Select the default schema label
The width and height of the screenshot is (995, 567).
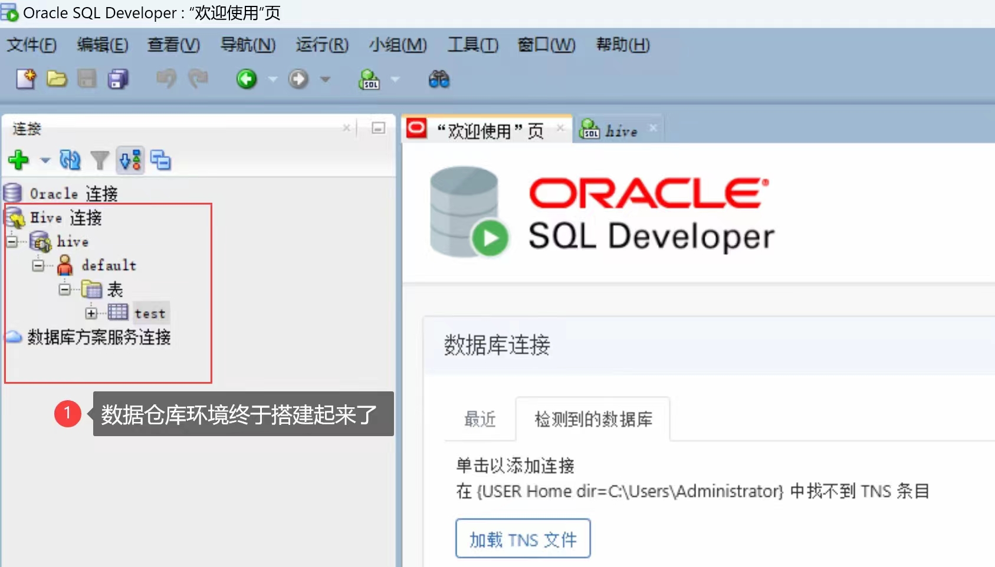tap(109, 265)
